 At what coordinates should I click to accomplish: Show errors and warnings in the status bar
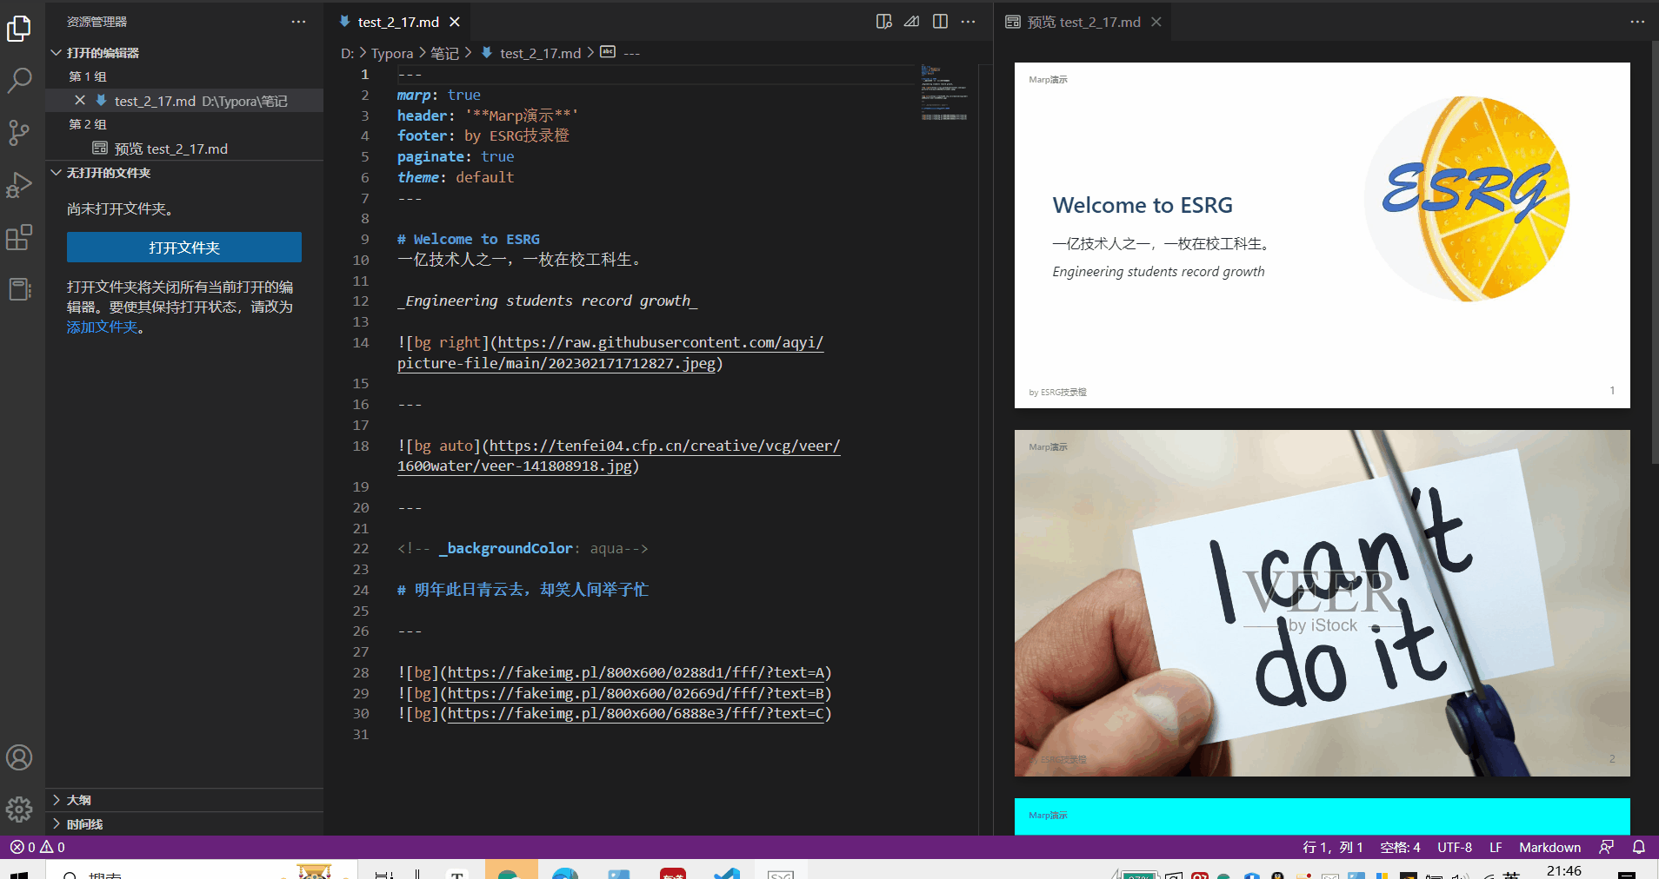point(35,847)
